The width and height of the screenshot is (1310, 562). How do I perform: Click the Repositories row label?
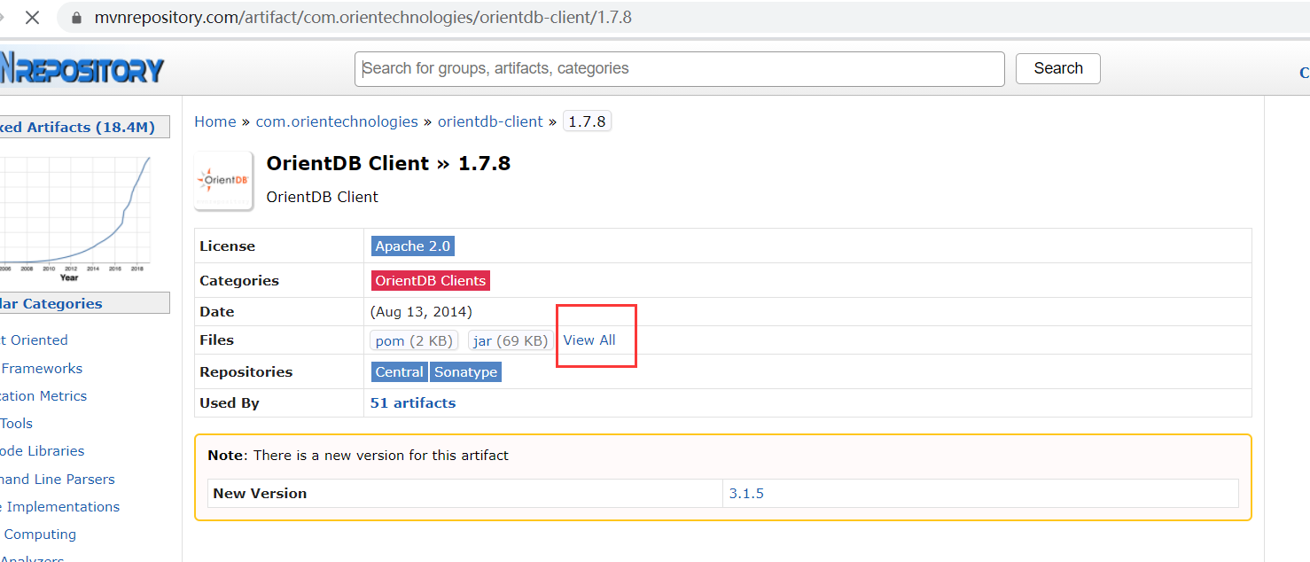click(x=246, y=372)
